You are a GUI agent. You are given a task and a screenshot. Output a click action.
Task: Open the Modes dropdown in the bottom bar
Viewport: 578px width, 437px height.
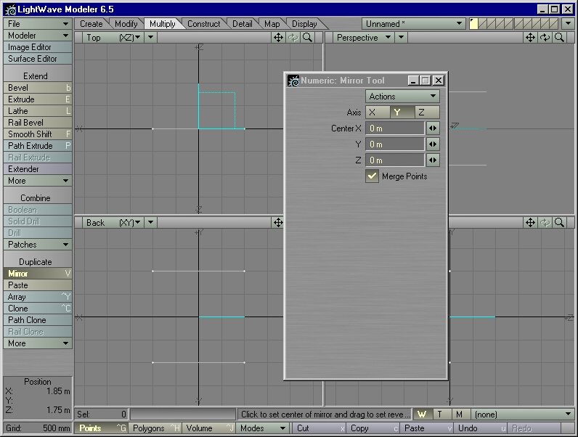pyautogui.click(x=263, y=428)
